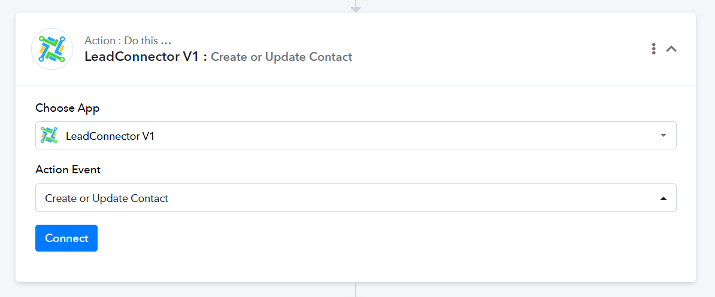Click the gray Create or Update Contact subtitle
Screen dimensions: 715x297
click(x=281, y=57)
